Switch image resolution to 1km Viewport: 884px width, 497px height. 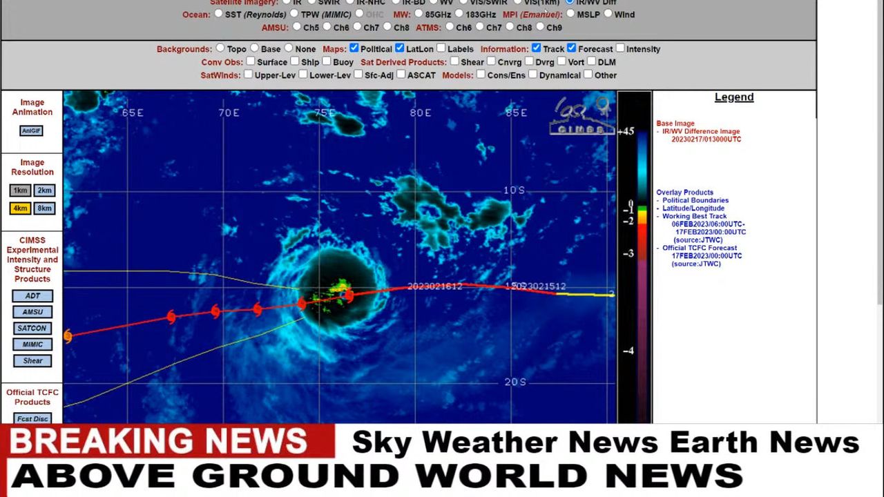(x=21, y=191)
